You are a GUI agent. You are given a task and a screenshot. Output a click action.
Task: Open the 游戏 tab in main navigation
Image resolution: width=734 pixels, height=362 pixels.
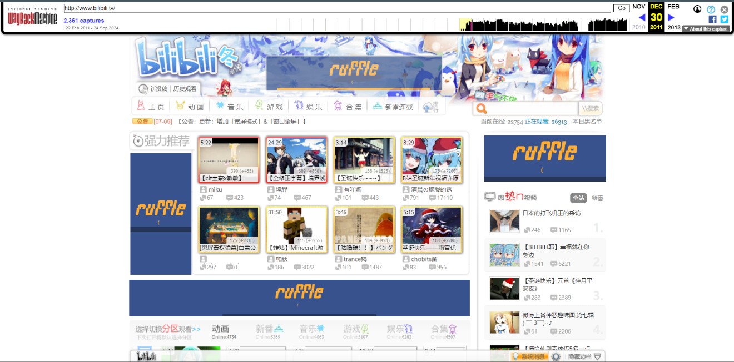269,107
